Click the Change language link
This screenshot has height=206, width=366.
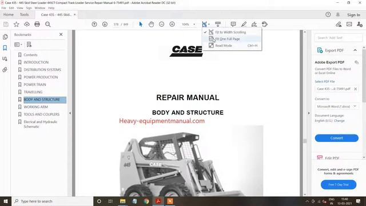tap(339, 121)
